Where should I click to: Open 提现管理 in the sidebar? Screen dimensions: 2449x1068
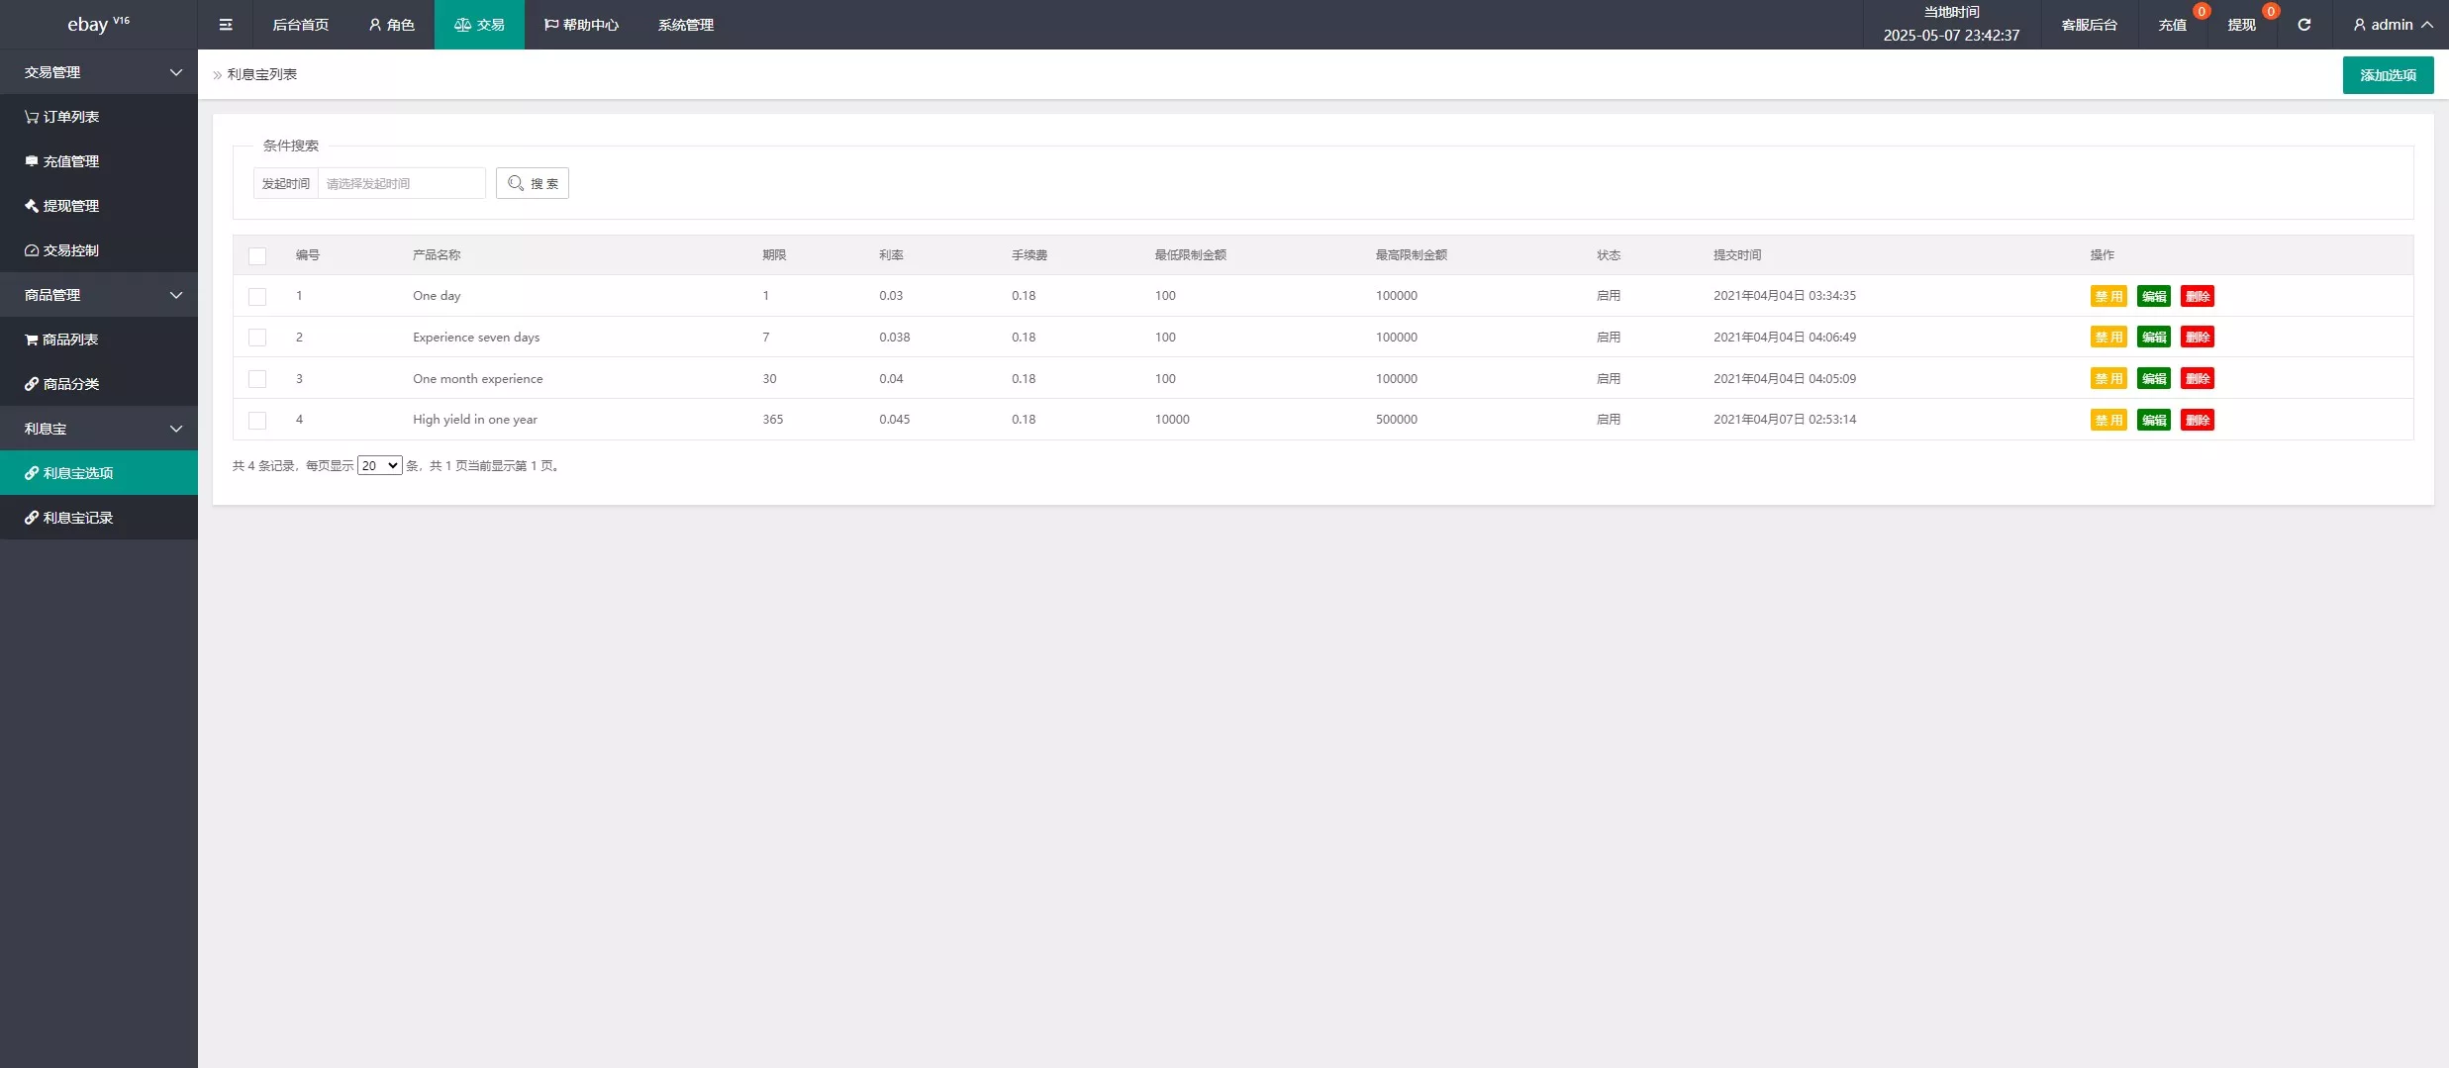tap(62, 206)
